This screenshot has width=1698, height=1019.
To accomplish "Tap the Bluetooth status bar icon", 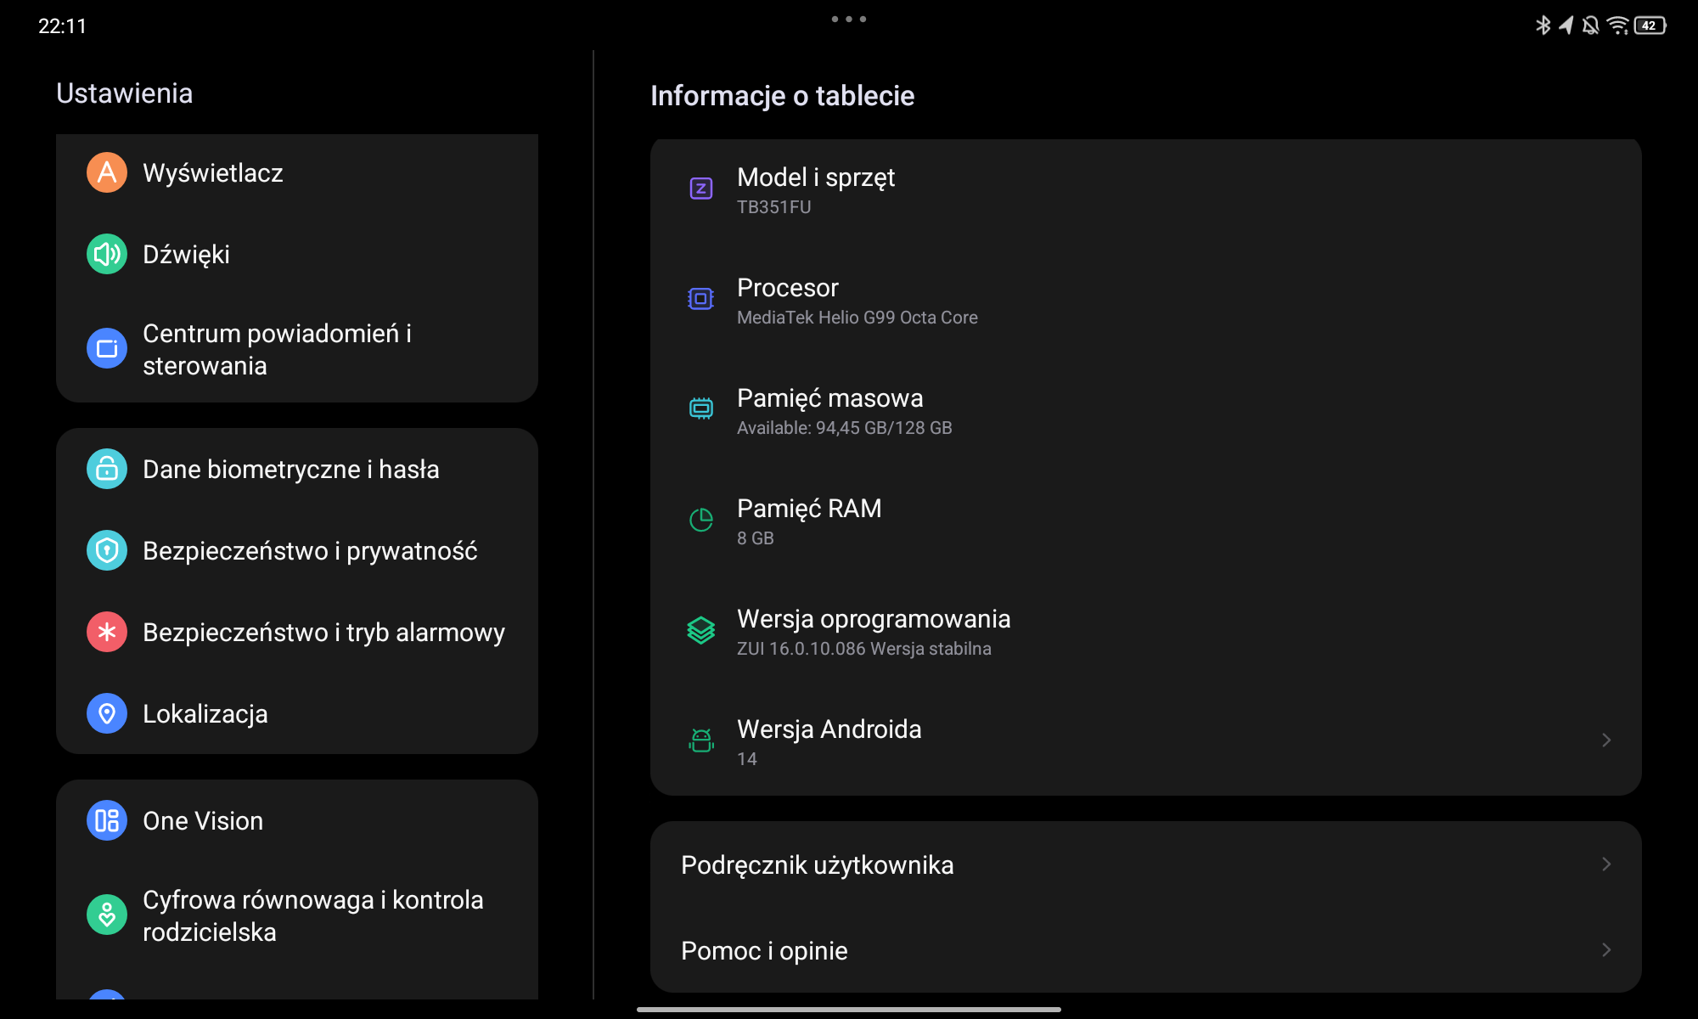I will tap(1543, 25).
